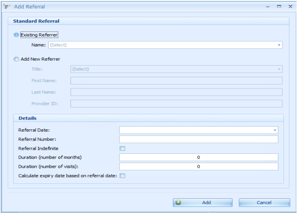298x216 pixels.
Task: Click the Title combo box field
Action: tap(176, 69)
